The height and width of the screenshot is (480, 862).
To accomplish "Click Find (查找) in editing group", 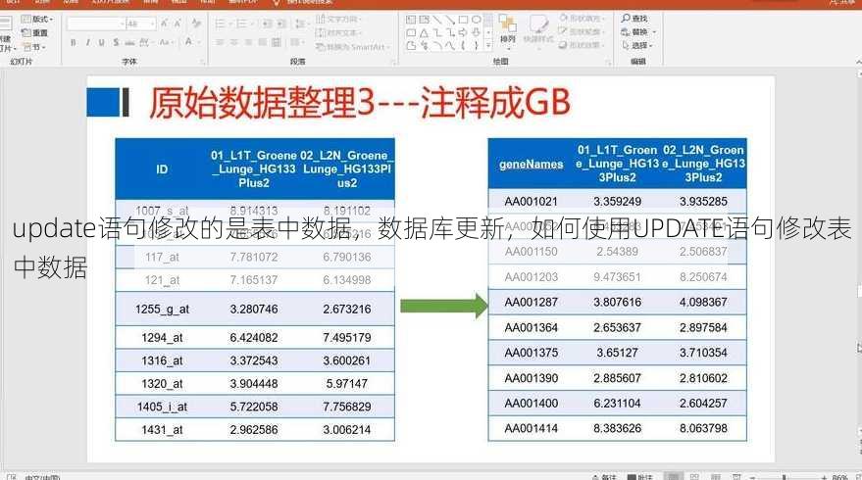I will coord(634,19).
